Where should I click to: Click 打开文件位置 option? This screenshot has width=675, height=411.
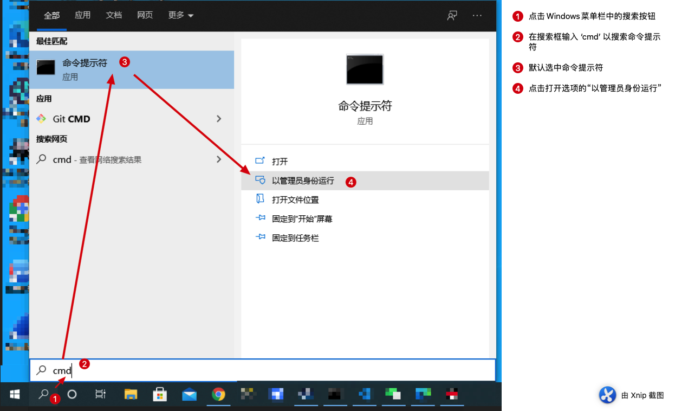click(x=295, y=200)
